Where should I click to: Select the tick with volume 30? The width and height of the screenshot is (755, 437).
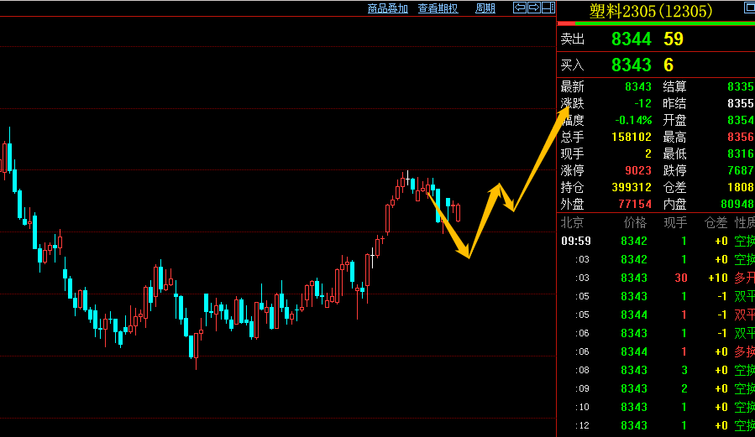pyautogui.click(x=680, y=278)
